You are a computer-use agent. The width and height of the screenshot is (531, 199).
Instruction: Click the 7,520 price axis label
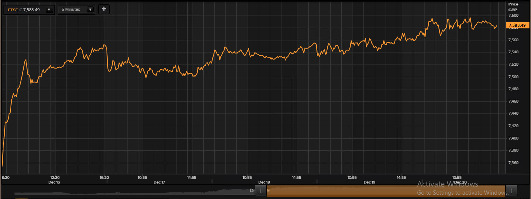pyautogui.click(x=513, y=65)
